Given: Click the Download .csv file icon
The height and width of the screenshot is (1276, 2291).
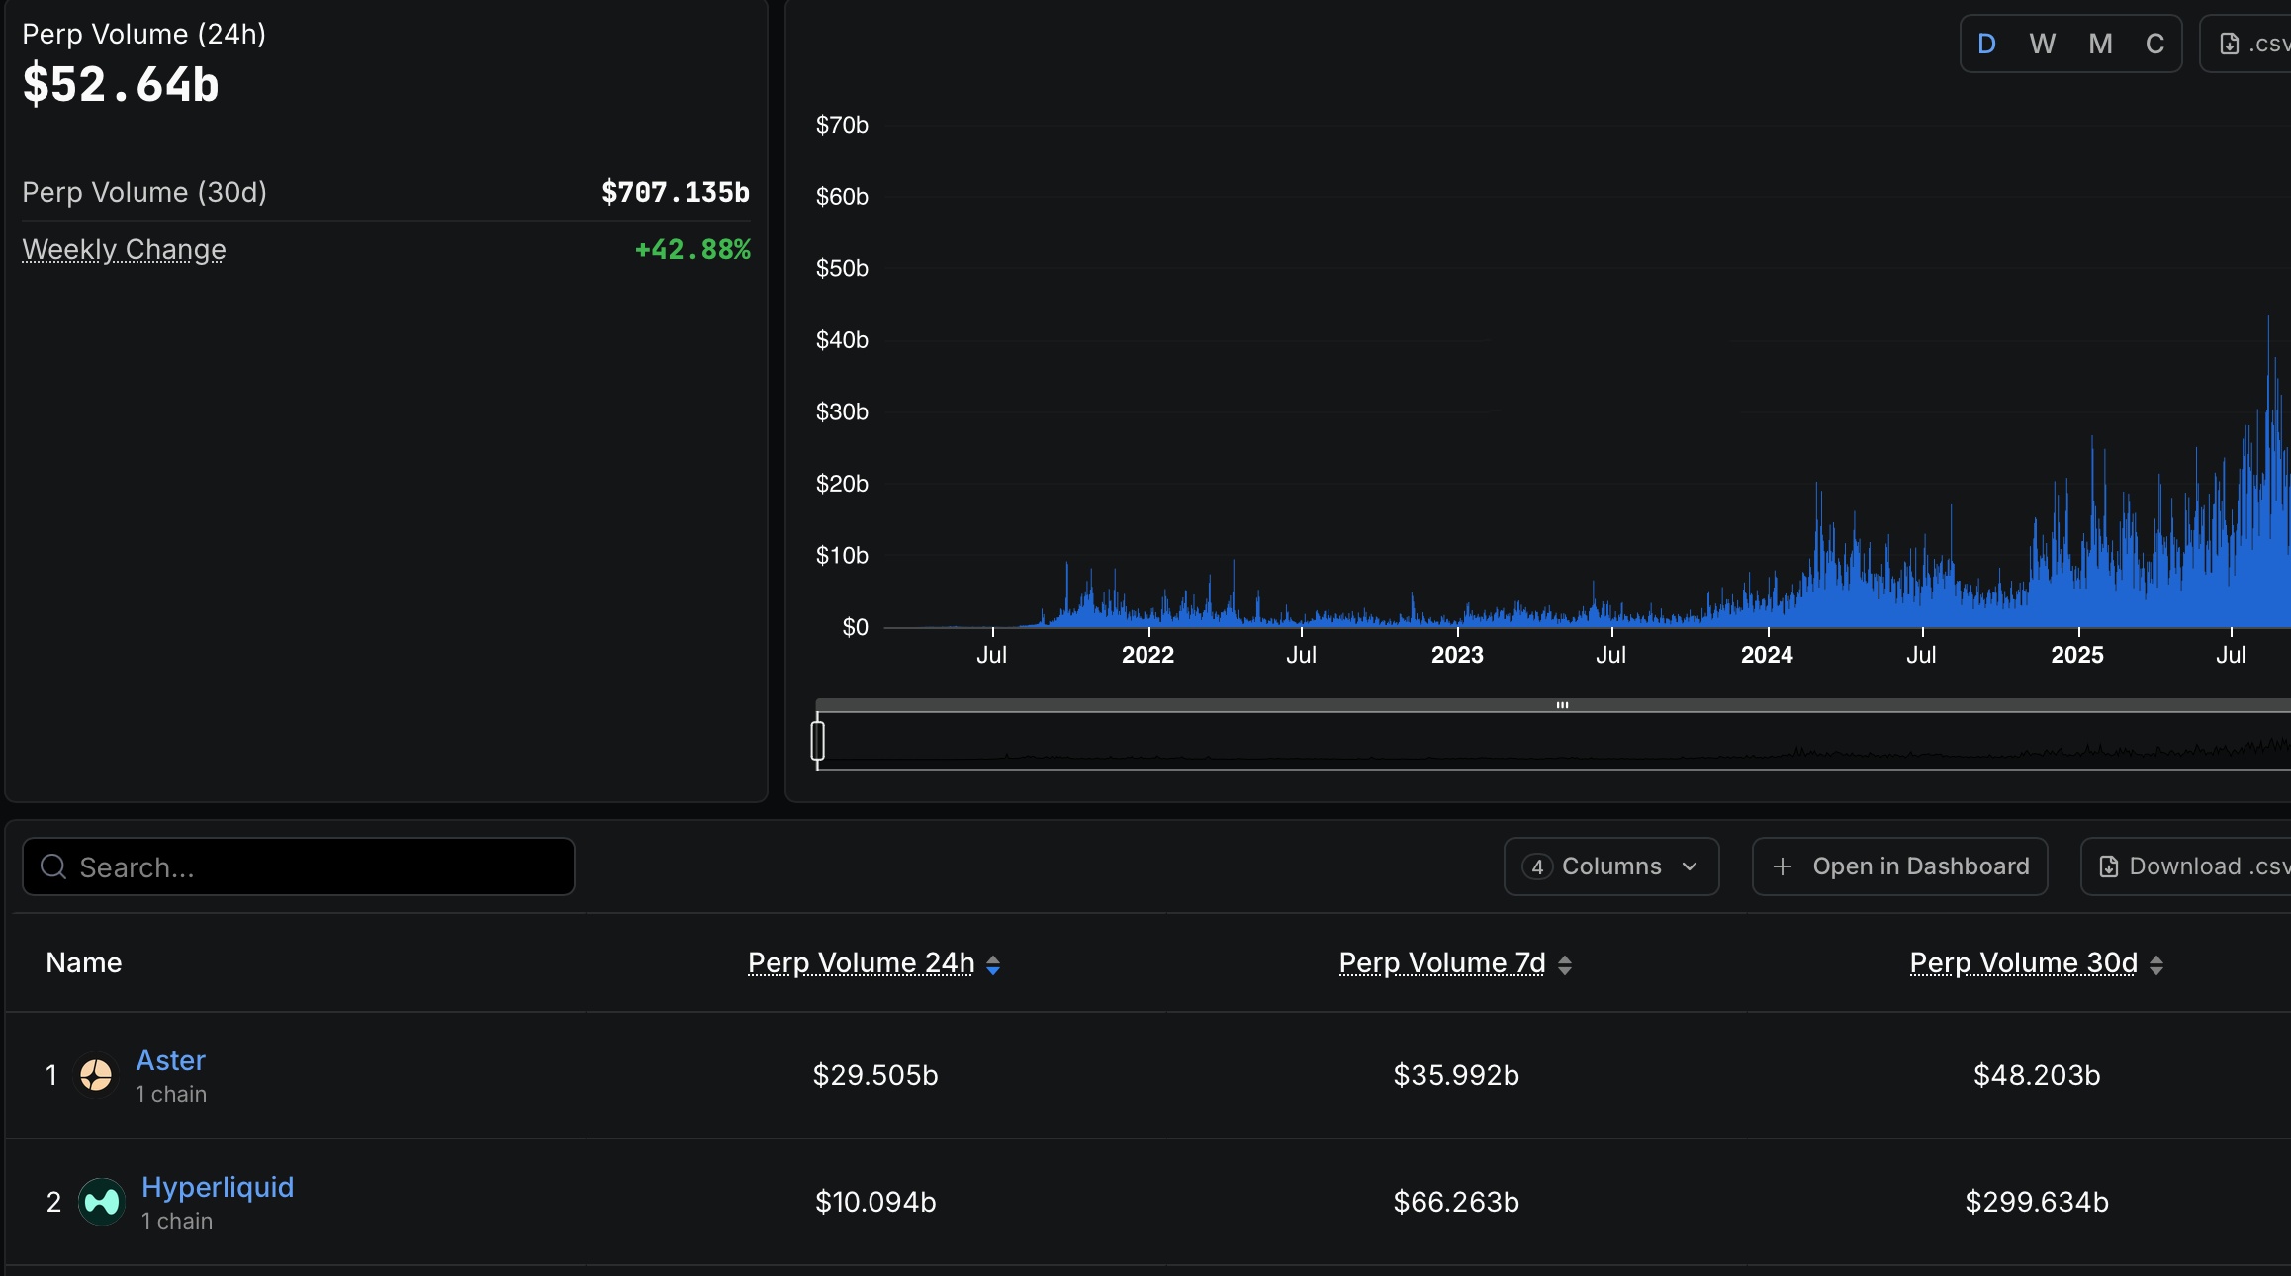Looking at the screenshot, I should pyautogui.click(x=2109, y=867).
